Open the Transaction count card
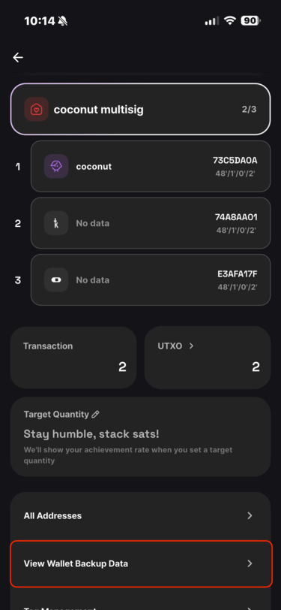 [73, 358]
